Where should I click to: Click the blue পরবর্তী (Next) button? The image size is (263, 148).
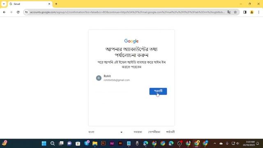[158, 91]
